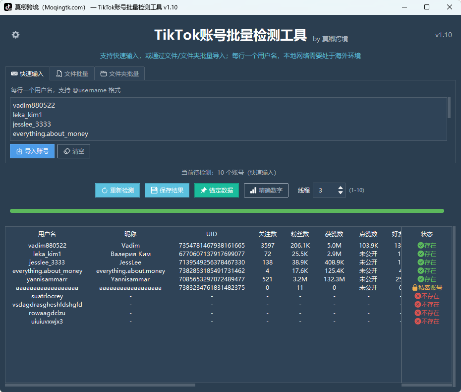Click the 103.9K likes value
461x392 pixels.
click(369, 246)
